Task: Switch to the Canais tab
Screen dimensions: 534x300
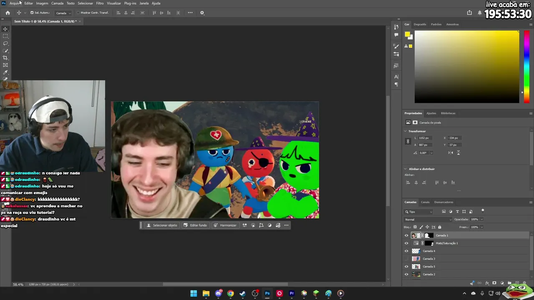Action: 425,202
